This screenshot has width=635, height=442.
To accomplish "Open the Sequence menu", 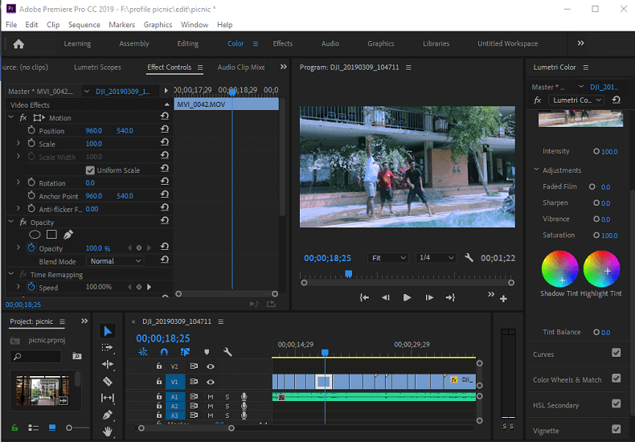I will coord(84,25).
